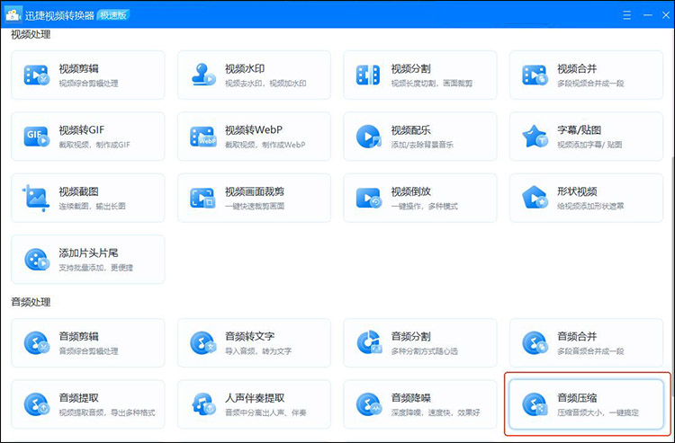Open the 人声伴奏提取 icon

[202, 404]
